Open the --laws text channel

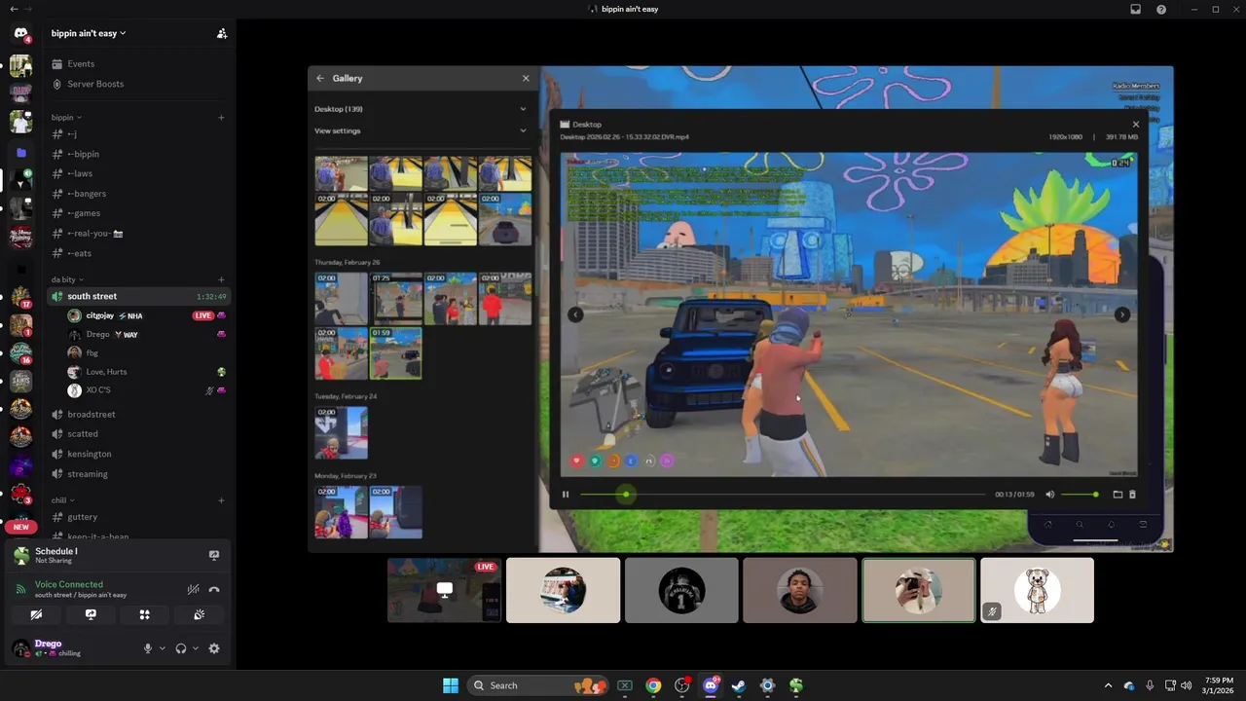pyautogui.click(x=136, y=173)
